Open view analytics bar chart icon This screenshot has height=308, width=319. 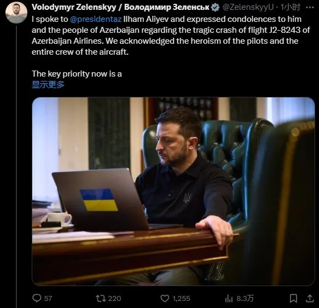pyautogui.click(x=229, y=299)
